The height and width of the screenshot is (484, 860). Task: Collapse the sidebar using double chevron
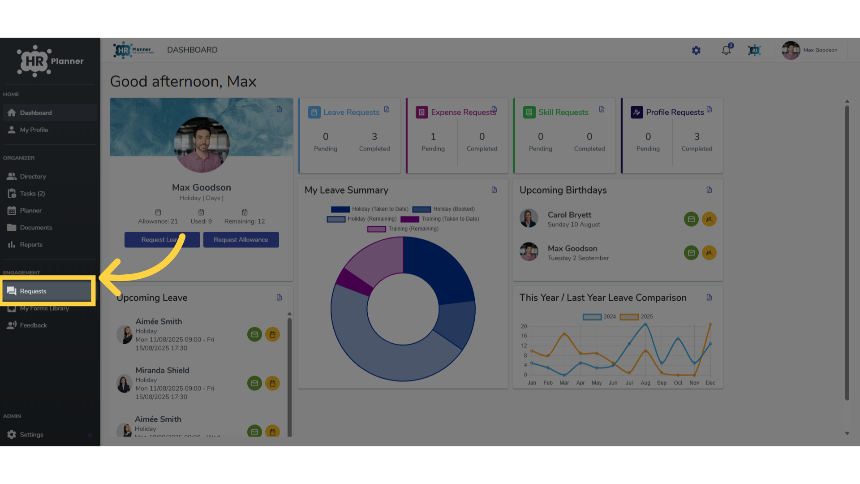tap(90, 435)
